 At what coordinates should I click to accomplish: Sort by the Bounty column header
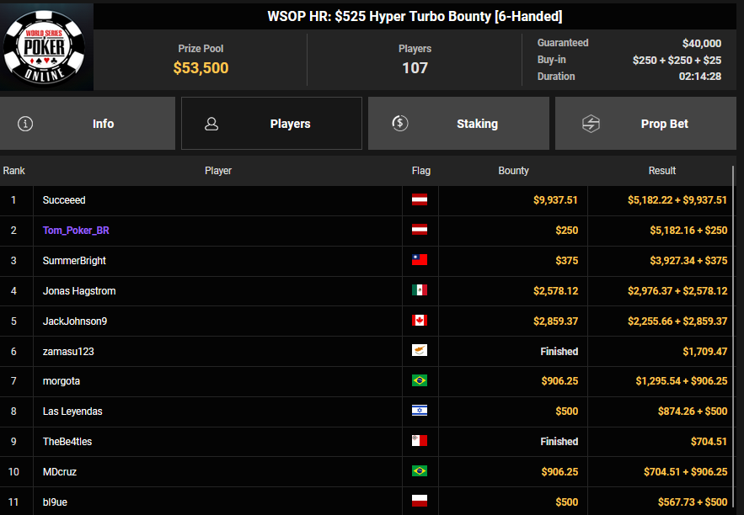(513, 171)
